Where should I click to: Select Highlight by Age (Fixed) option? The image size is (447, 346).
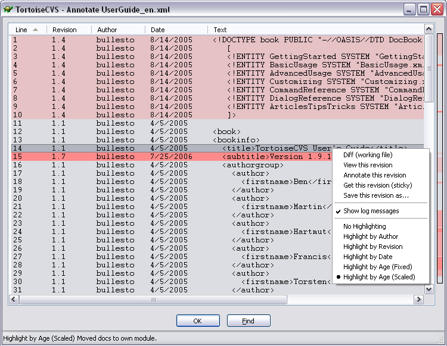point(381,267)
